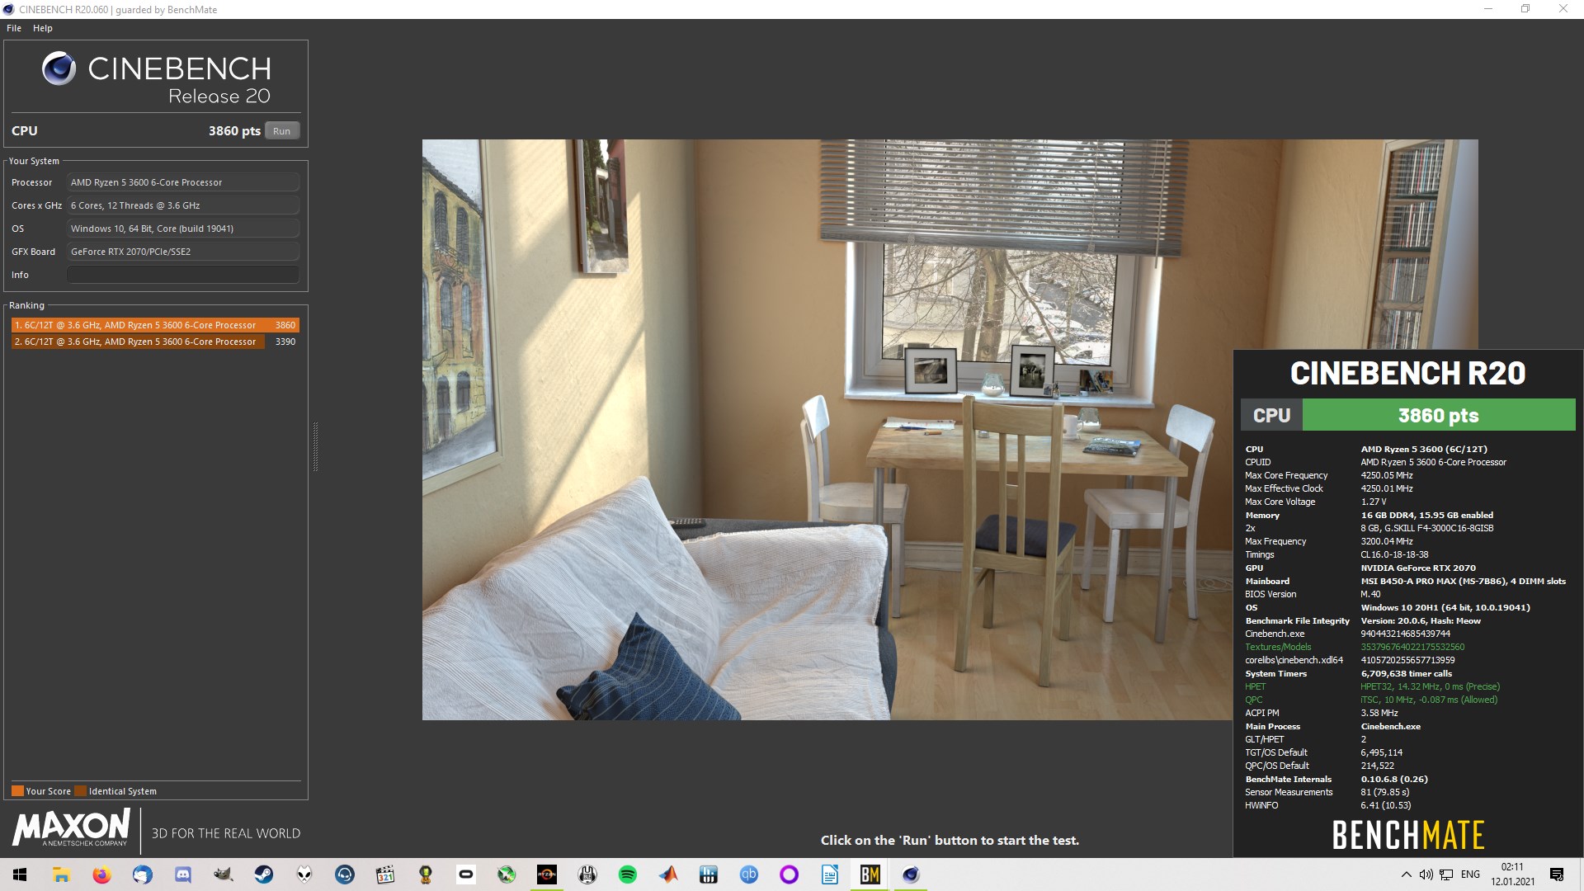
Task: Click the purple ring taskbar icon
Action: coord(790,874)
